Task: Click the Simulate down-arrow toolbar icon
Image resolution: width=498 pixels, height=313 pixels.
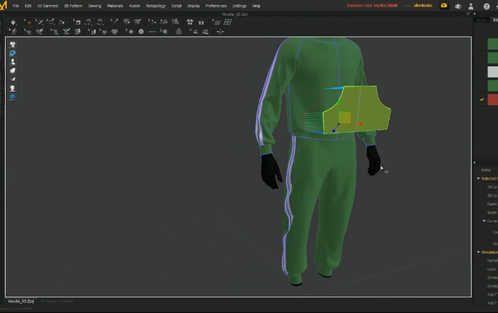Action: coord(14,22)
